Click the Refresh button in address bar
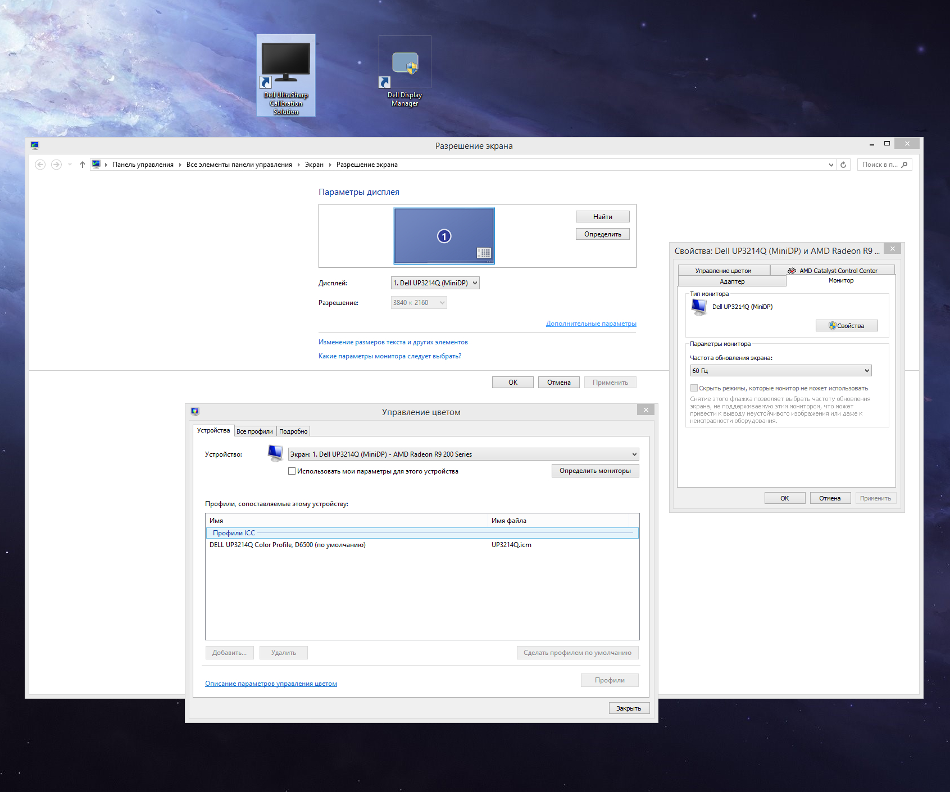 pos(843,165)
